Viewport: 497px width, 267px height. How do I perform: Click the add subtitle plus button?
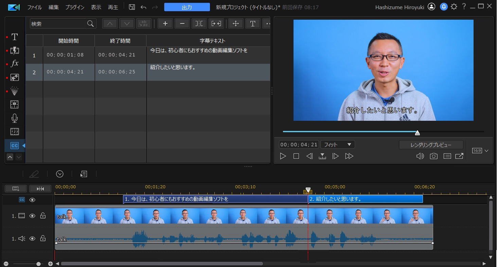[x=165, y=23]
